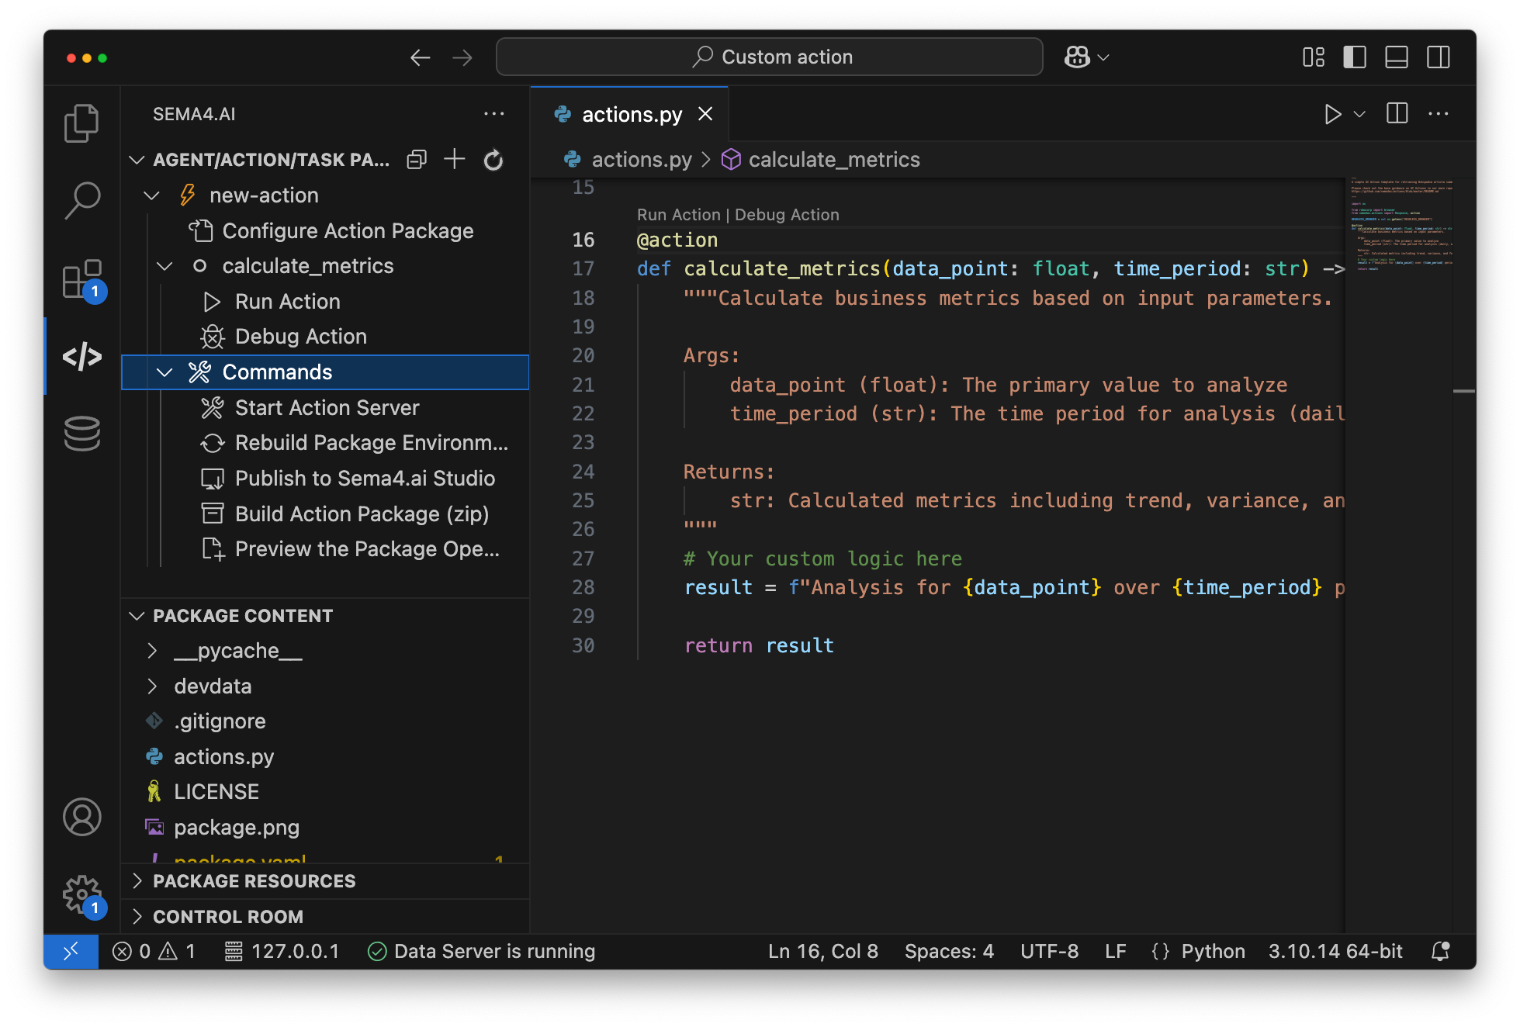The image size is (1520, 1027).
Task: Select the Sema4.ai code view icon
Action: [x=81, y=356]
